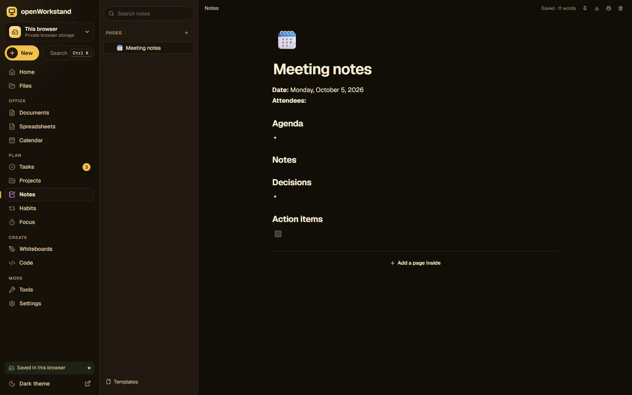Open Settings
The image size is (632, 395).
[x=49, y=303]
